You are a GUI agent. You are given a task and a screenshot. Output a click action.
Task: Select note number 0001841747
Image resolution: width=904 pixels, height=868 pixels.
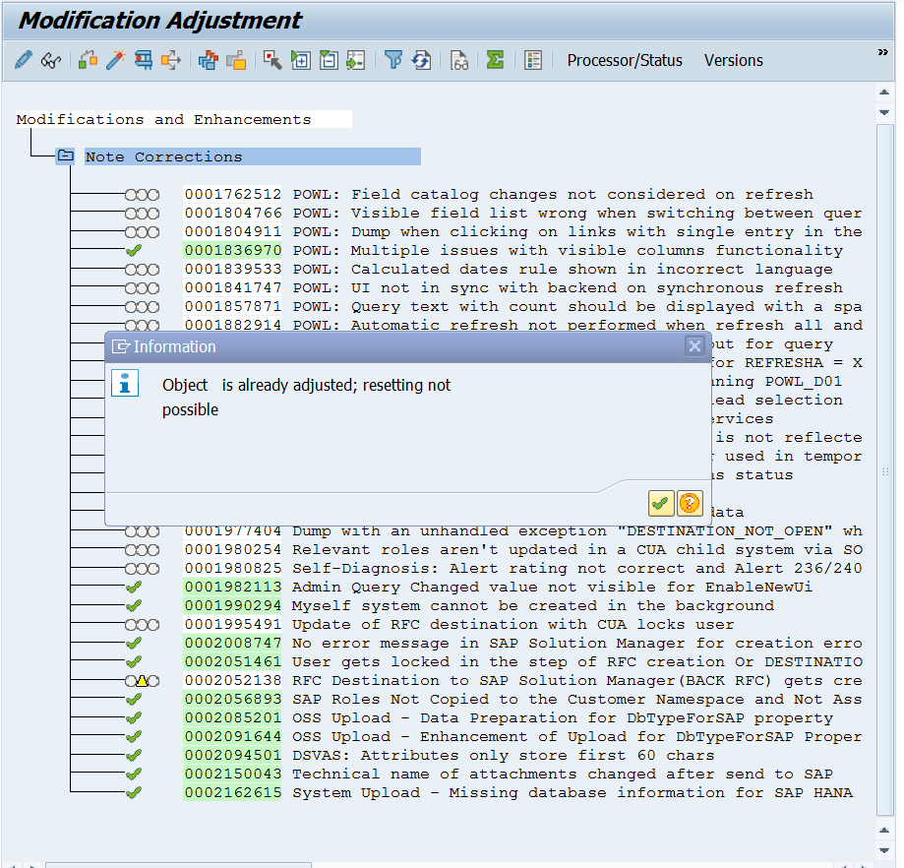(233, 287)
